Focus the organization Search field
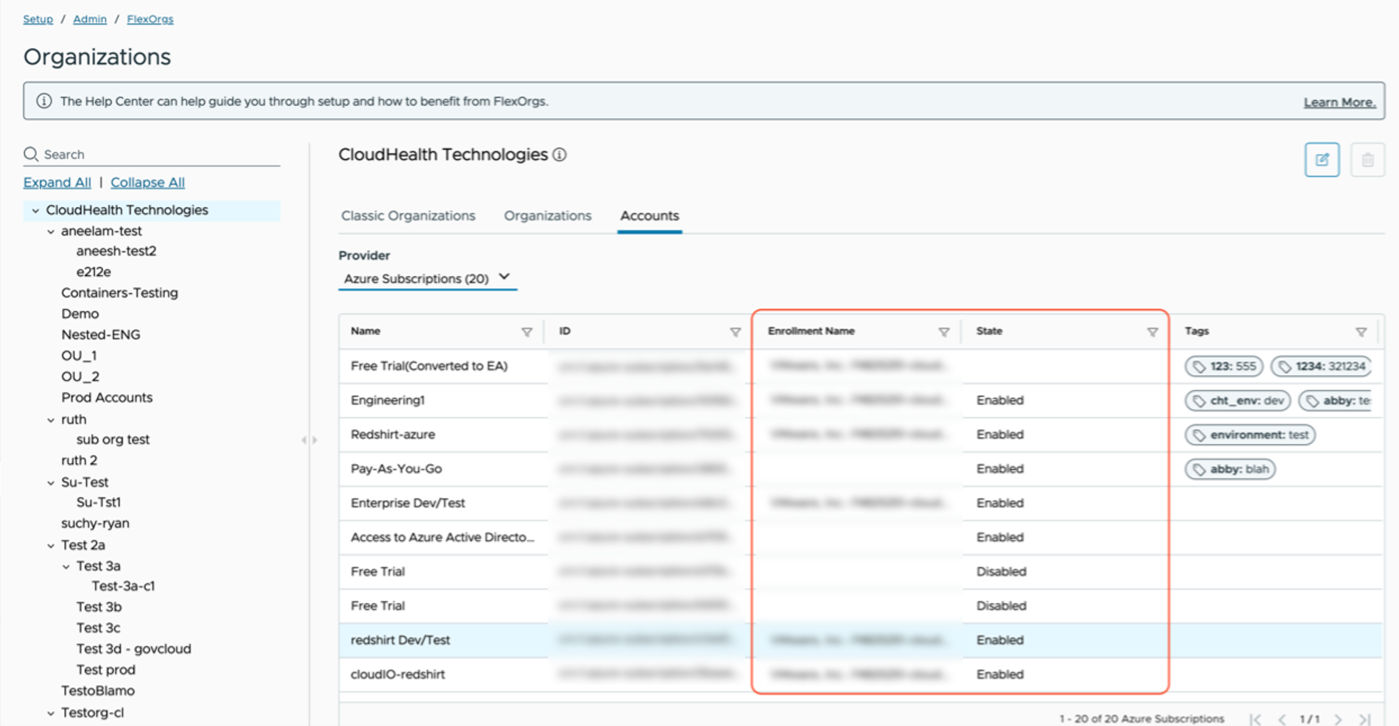The width and height of the screenshot is (1399, 726). pos(152,154)
